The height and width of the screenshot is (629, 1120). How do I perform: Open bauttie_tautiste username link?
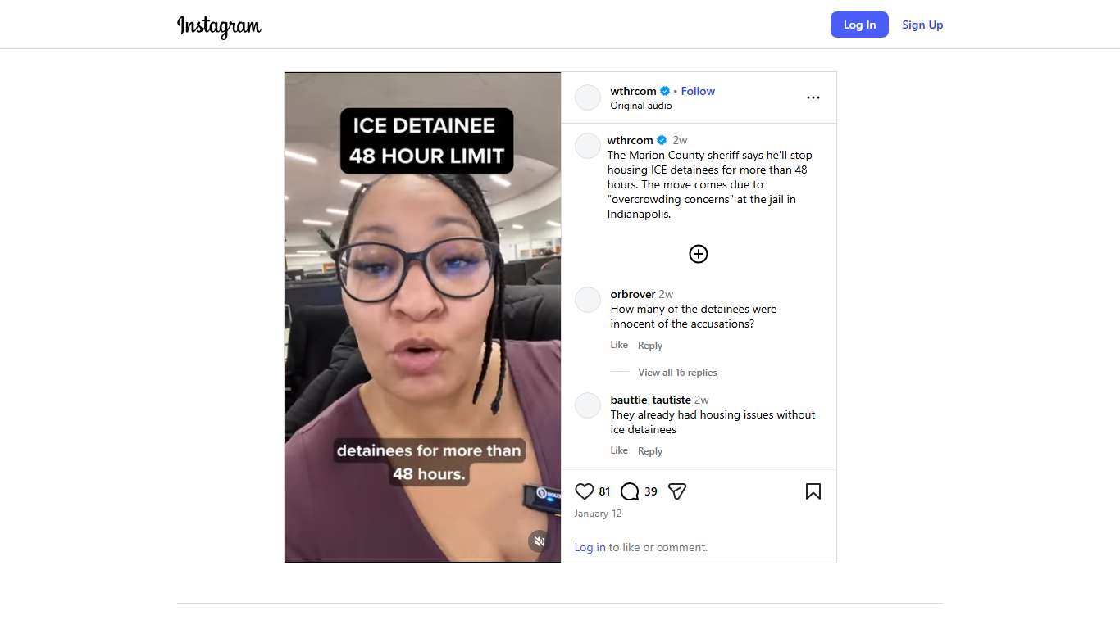coord(651,400)
